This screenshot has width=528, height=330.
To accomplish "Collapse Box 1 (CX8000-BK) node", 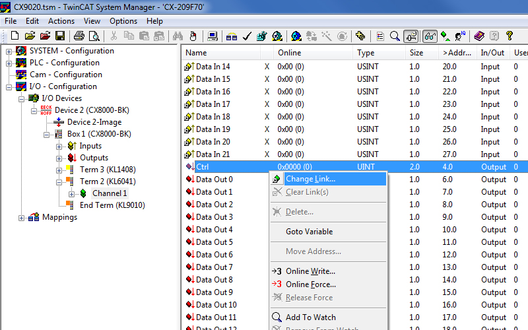I will tap(46, 135).
